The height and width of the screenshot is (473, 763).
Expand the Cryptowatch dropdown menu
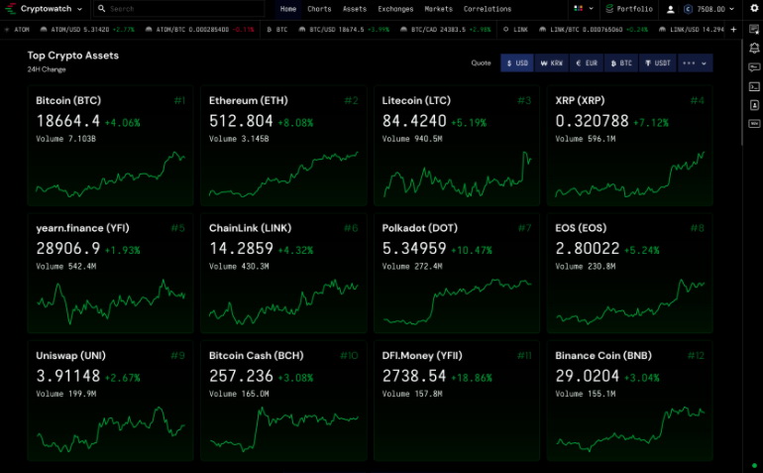coord(79,9)
